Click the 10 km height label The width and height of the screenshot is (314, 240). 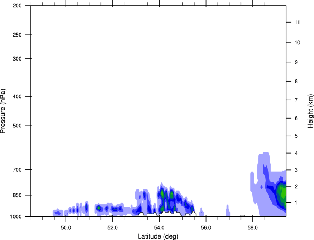click(297, 42)
